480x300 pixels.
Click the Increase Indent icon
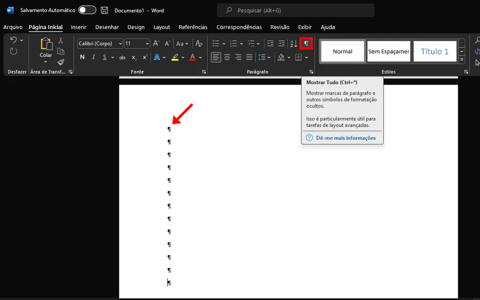point(281,44)
